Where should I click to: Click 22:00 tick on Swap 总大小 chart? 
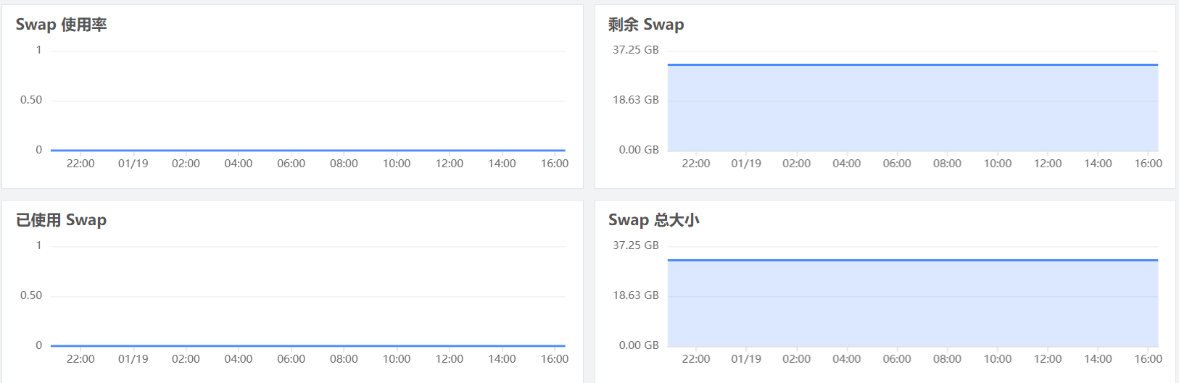(696, 359)
